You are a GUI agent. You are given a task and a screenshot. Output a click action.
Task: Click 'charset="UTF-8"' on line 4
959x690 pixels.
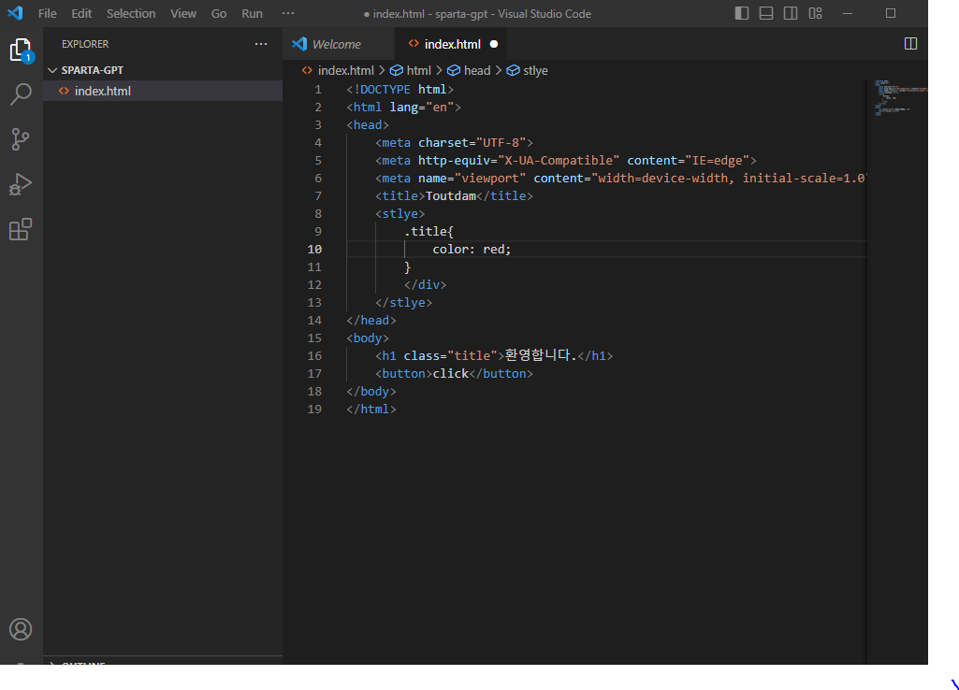(x=472, y=143)
